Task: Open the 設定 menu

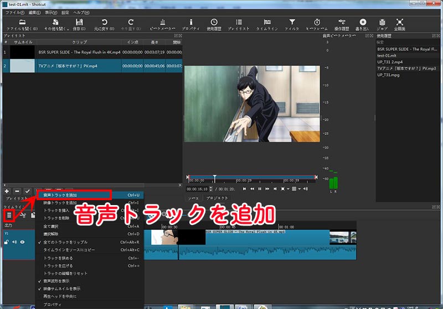Action: click(x=65, y=12)
